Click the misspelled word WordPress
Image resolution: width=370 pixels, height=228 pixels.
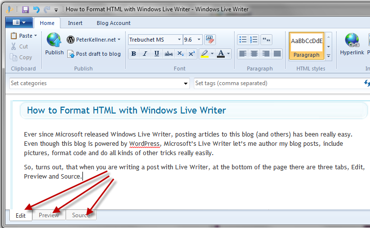click(144, 144)
